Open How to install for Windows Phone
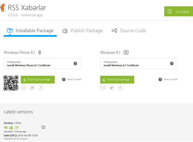 click(x=71, y=80)
